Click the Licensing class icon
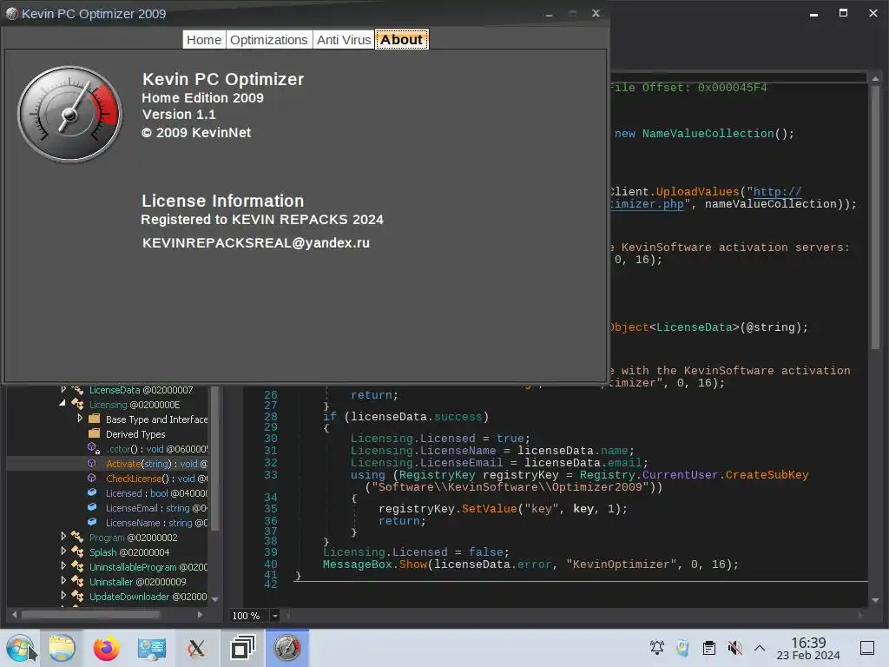Viewport: 889px width, 667px height. click(77, 405)
